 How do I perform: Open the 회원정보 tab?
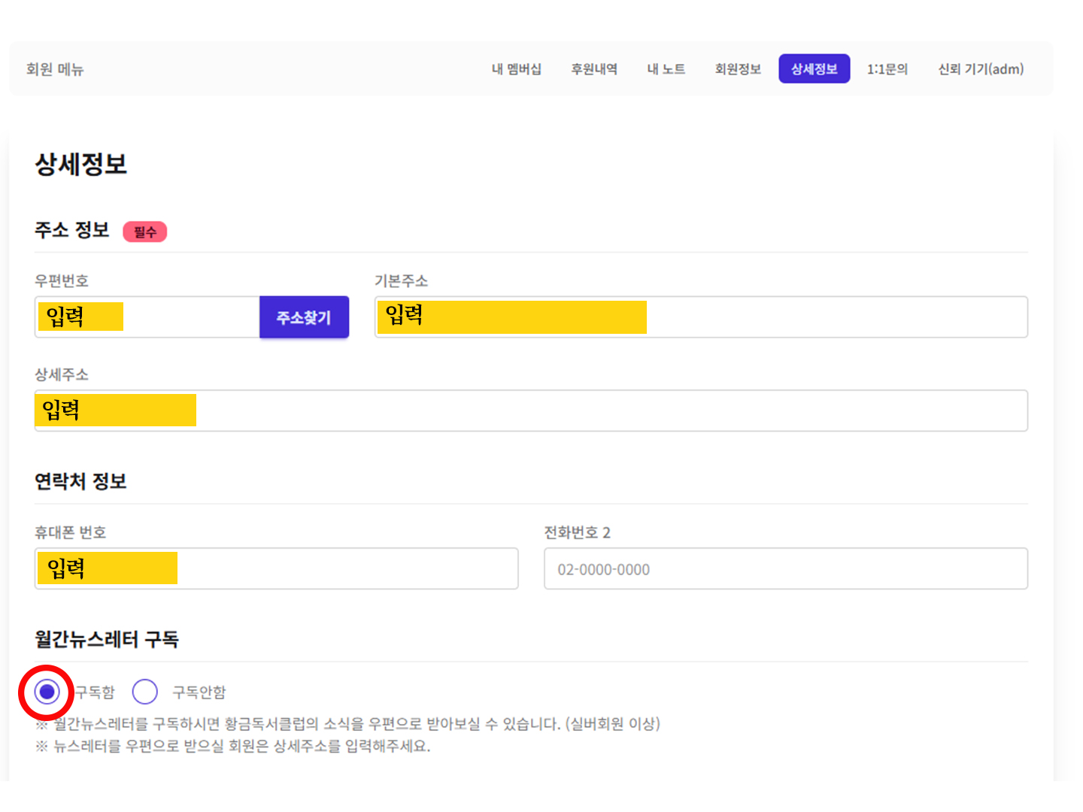pyautogui.click(x=737, y=69)
